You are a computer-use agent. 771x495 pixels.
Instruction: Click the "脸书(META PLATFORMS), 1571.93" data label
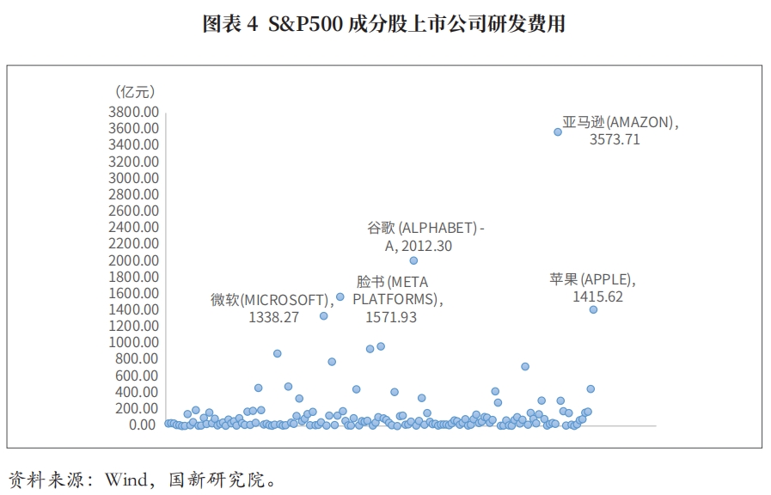[398, 299]
